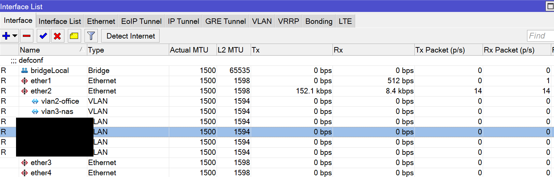Click the window maximize box in title bar
This screenshot has width=554, height=177.
click(550, 6)
